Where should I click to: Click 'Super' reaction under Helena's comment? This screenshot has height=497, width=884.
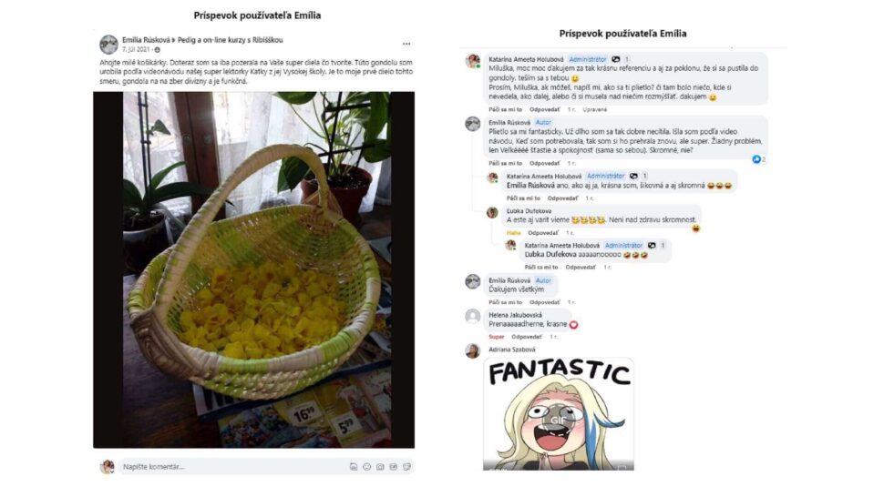tap(496, 337)
